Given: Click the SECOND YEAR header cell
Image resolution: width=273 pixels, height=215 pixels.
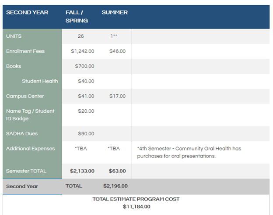Looking at the screenshot, I should tap(27, 13).
